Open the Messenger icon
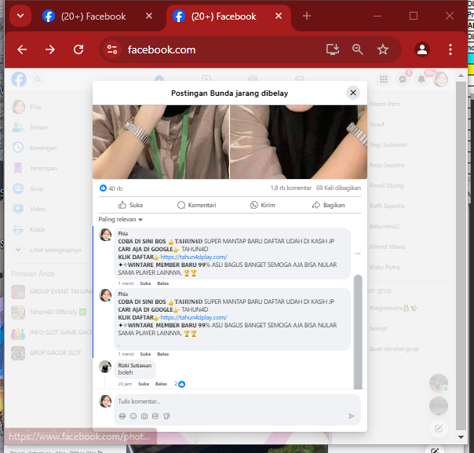This screenshot has width=474, height=453. [x=403, y=79]
